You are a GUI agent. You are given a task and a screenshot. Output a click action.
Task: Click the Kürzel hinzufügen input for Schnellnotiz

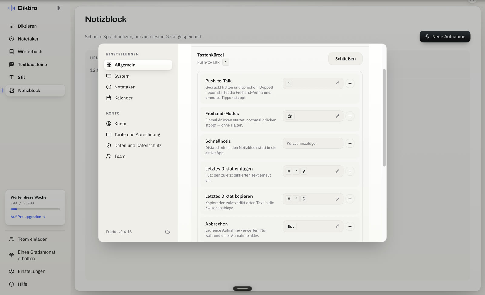click(x=313, y=143)
